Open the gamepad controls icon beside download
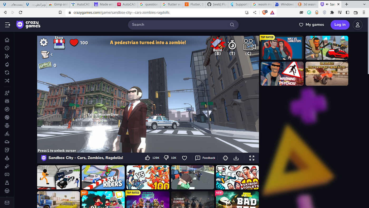 pos(225,158)
